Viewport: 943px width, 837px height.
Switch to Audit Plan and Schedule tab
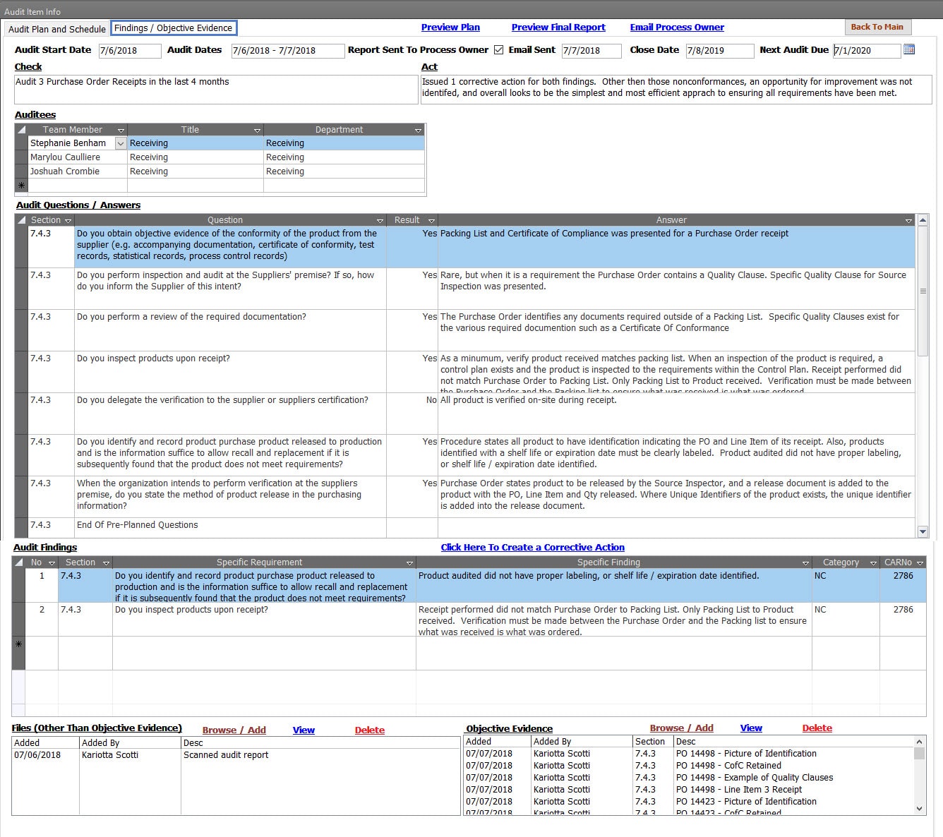[x=57, y=29]
